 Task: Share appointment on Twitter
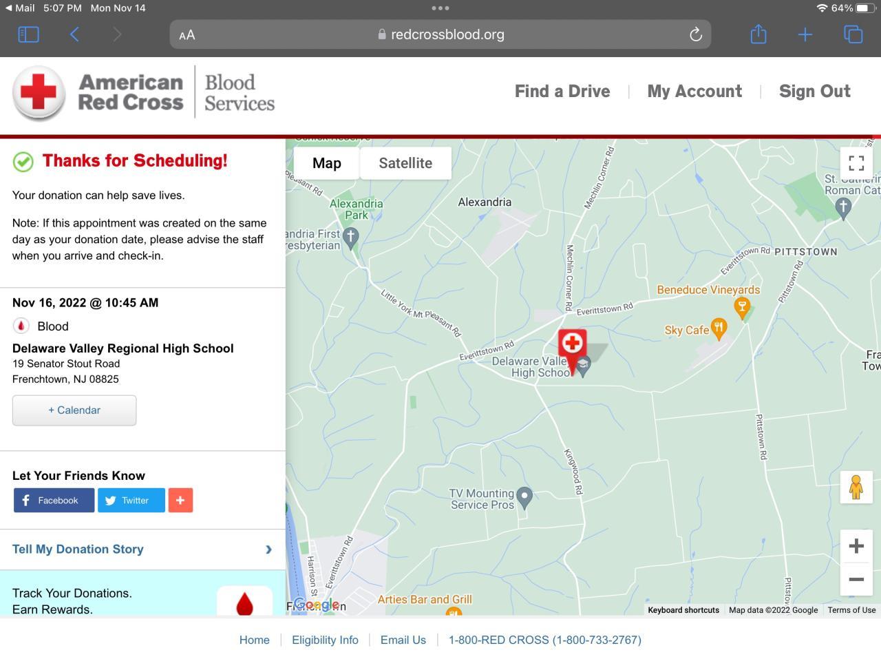point(131,501)
